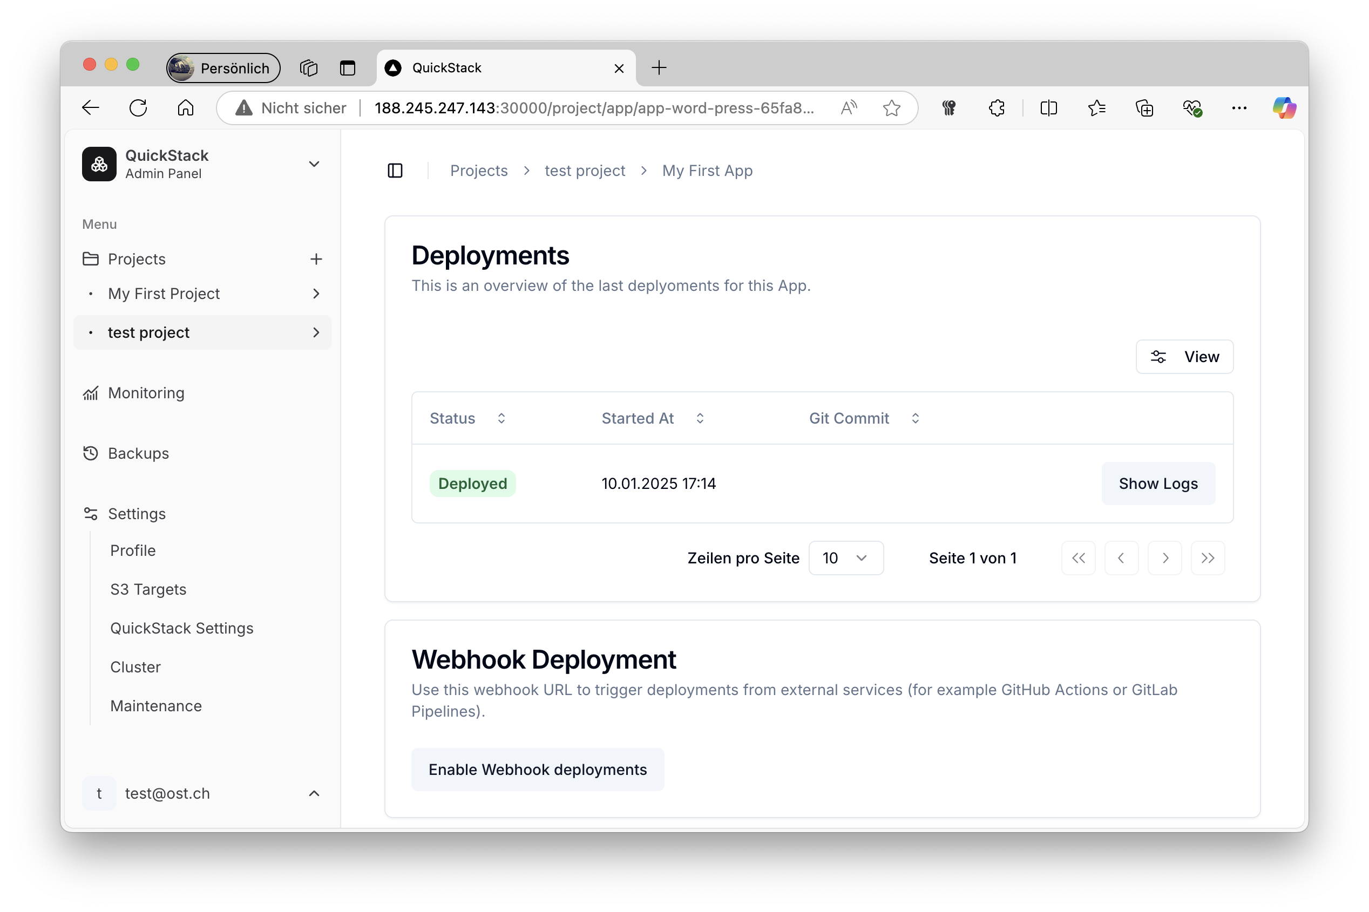This screenshot has height=912, width=1369.
Task: Click the QuickStack logo icon
Action: [x=99, y=164]
